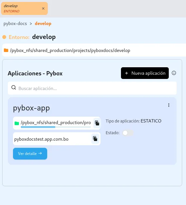This screenshot has height=205, width=186.
Task: Create a new app with Nueva aplicación
Action: pos(145,73)
